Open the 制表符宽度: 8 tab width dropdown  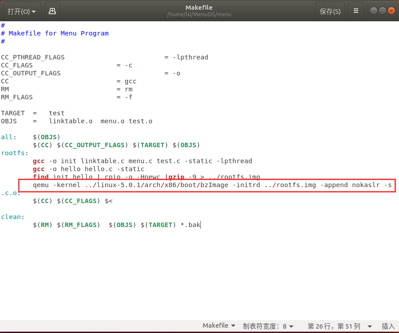(268, 326)
